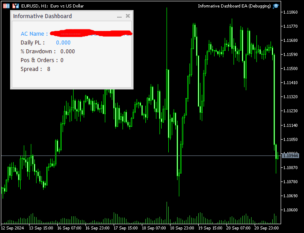Click 'Informative Dashboard EA (Debugging)' label
Screen dimensions: 304x233
pos(234,6)
